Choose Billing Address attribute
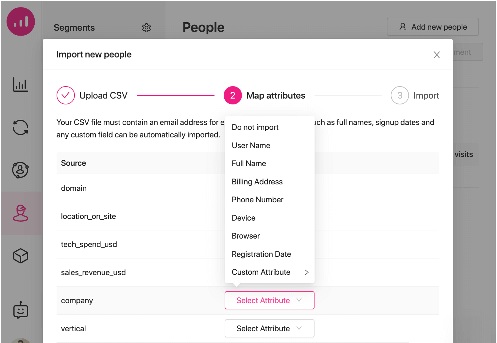This screenshot has height=343, width=497. click(270, 182)
